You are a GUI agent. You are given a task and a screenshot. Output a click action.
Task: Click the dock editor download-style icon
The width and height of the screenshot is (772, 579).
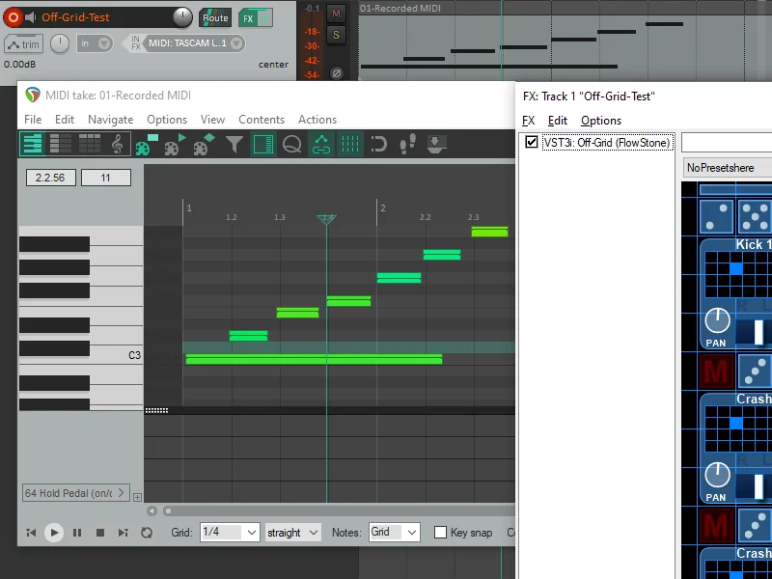coord(436,145)
